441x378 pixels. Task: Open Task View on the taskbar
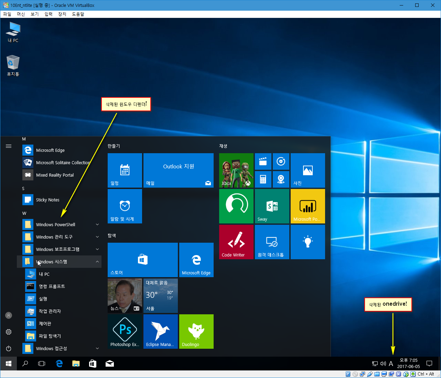click(42, 364)
